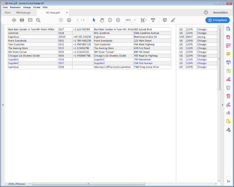The height and width of the screenshot is (187, 234).
Task: Open the Hilfe menu
Action: point(45,7)
